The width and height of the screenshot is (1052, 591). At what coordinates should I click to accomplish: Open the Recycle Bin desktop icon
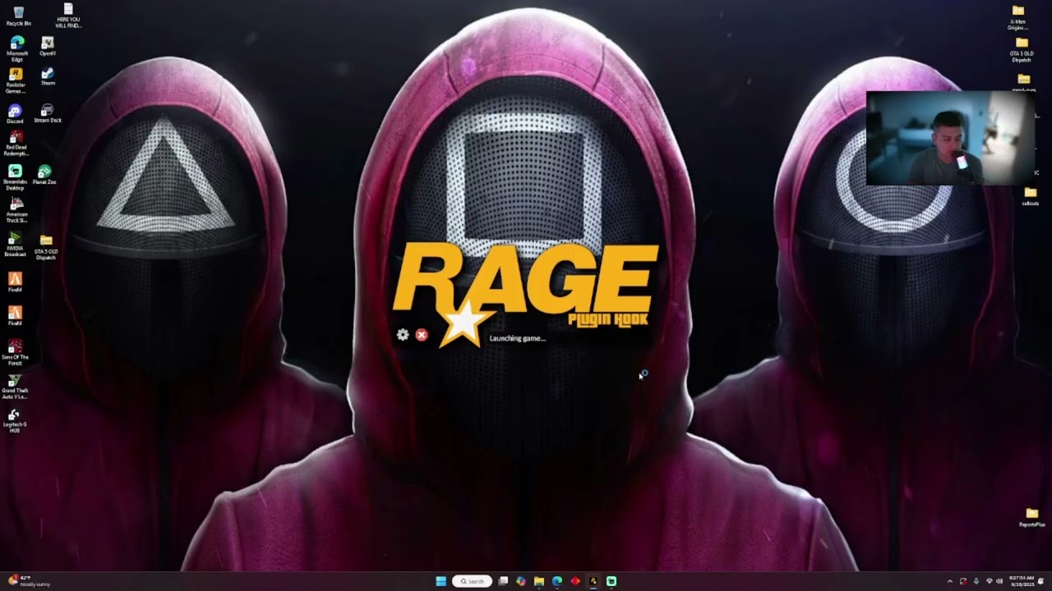tap(18, 16)
